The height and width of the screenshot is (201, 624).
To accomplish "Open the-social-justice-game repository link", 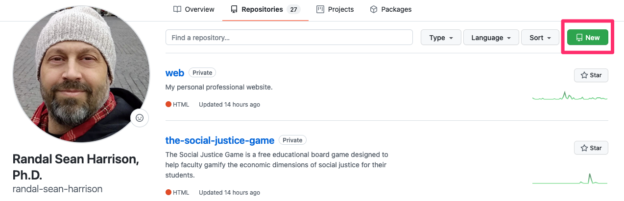I will pos(220,140).
